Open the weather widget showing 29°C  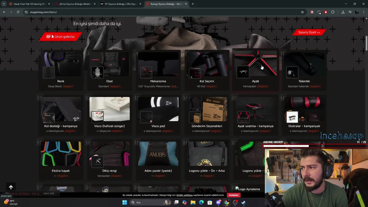tap(11, 202)
